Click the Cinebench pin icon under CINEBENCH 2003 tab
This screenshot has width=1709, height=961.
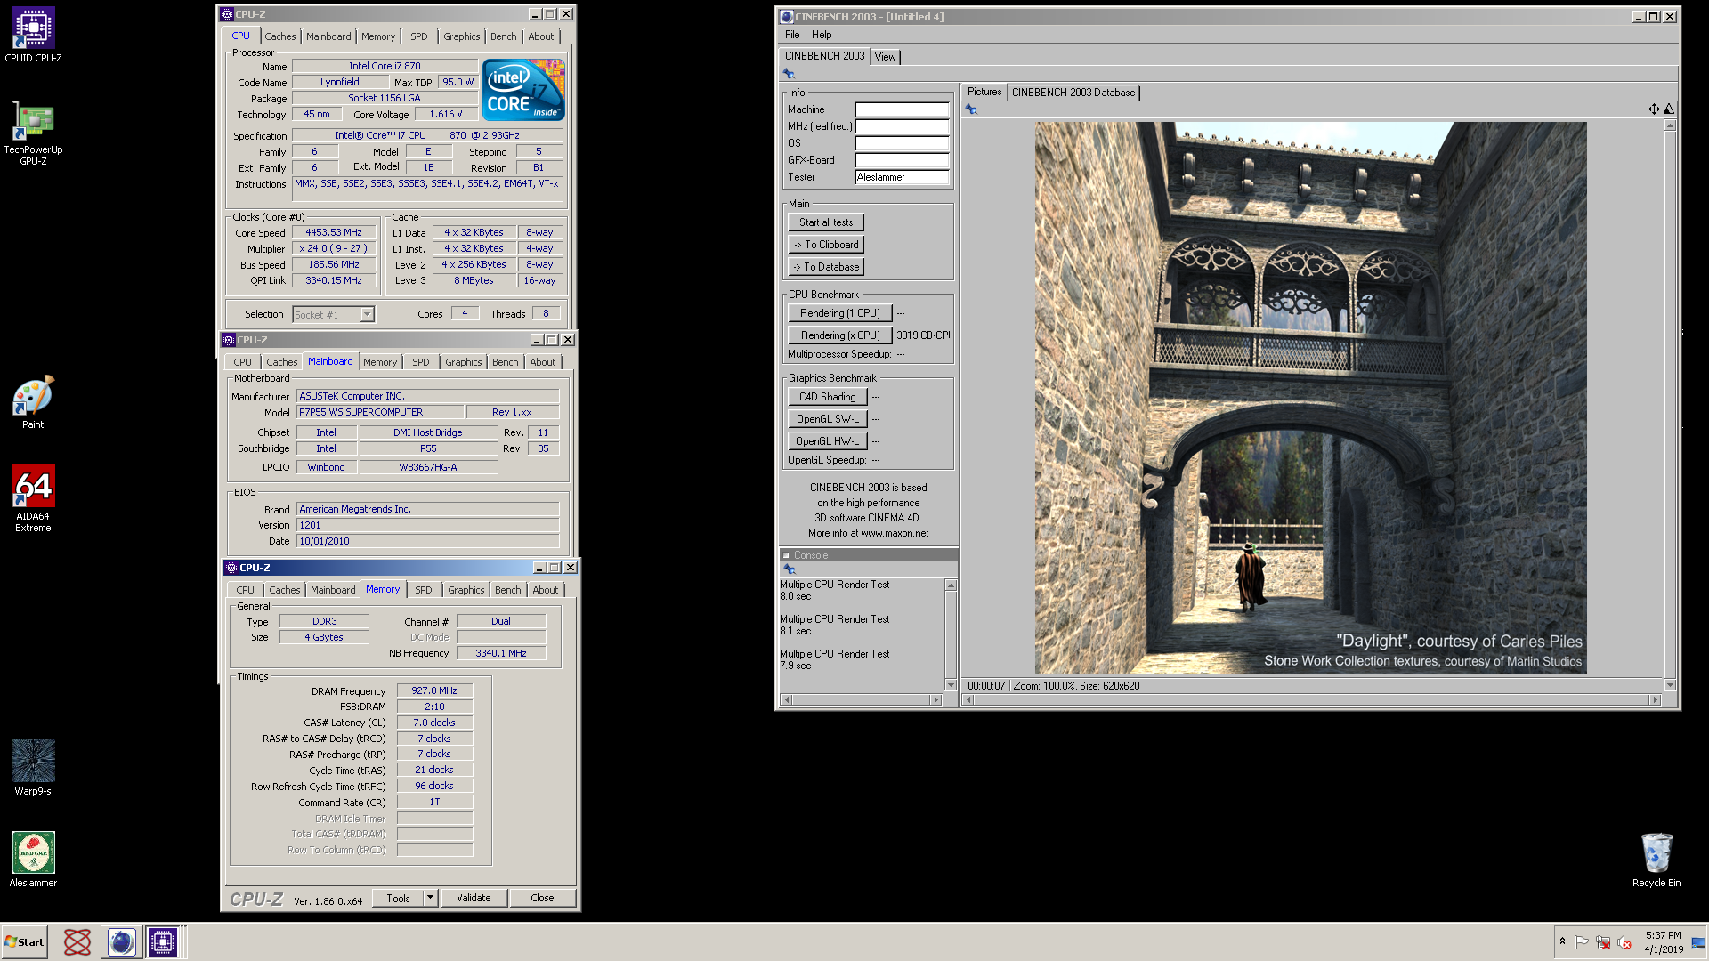click(x=789, y=74)
